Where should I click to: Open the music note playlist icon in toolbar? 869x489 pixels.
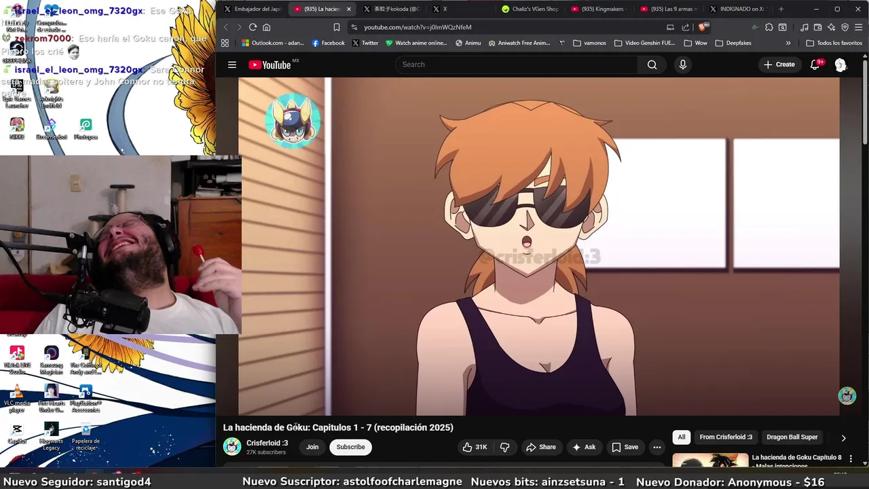(805, 27)
